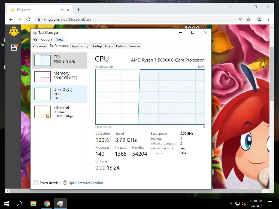
Task: Click the AMD Ryzen 7 5800X processor name
Action: [x=168, y=60]
